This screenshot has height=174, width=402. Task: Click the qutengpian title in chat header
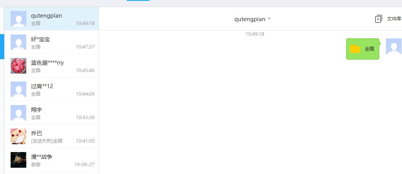coord(250,19)
